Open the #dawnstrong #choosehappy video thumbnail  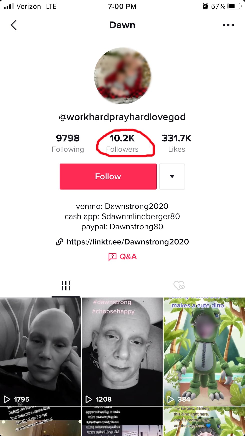pyautogui.click(x=122, y=350)
